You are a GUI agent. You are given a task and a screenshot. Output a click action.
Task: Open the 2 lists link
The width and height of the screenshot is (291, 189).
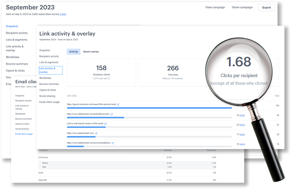[x=63, y=14]
